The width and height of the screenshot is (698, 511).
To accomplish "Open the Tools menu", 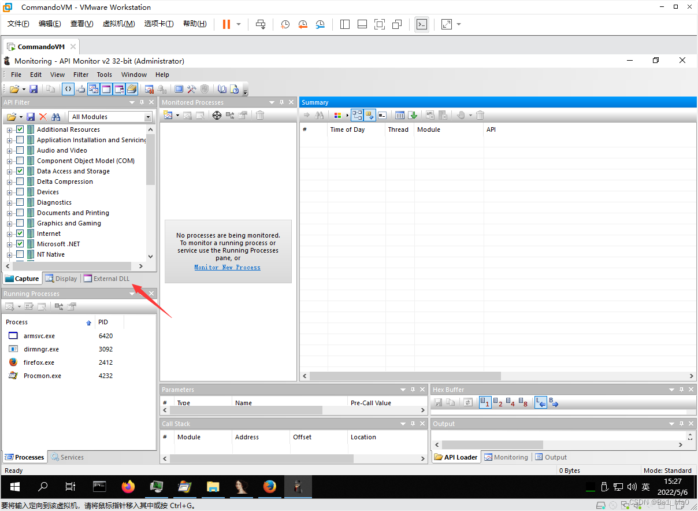I will tap(105, 75).
